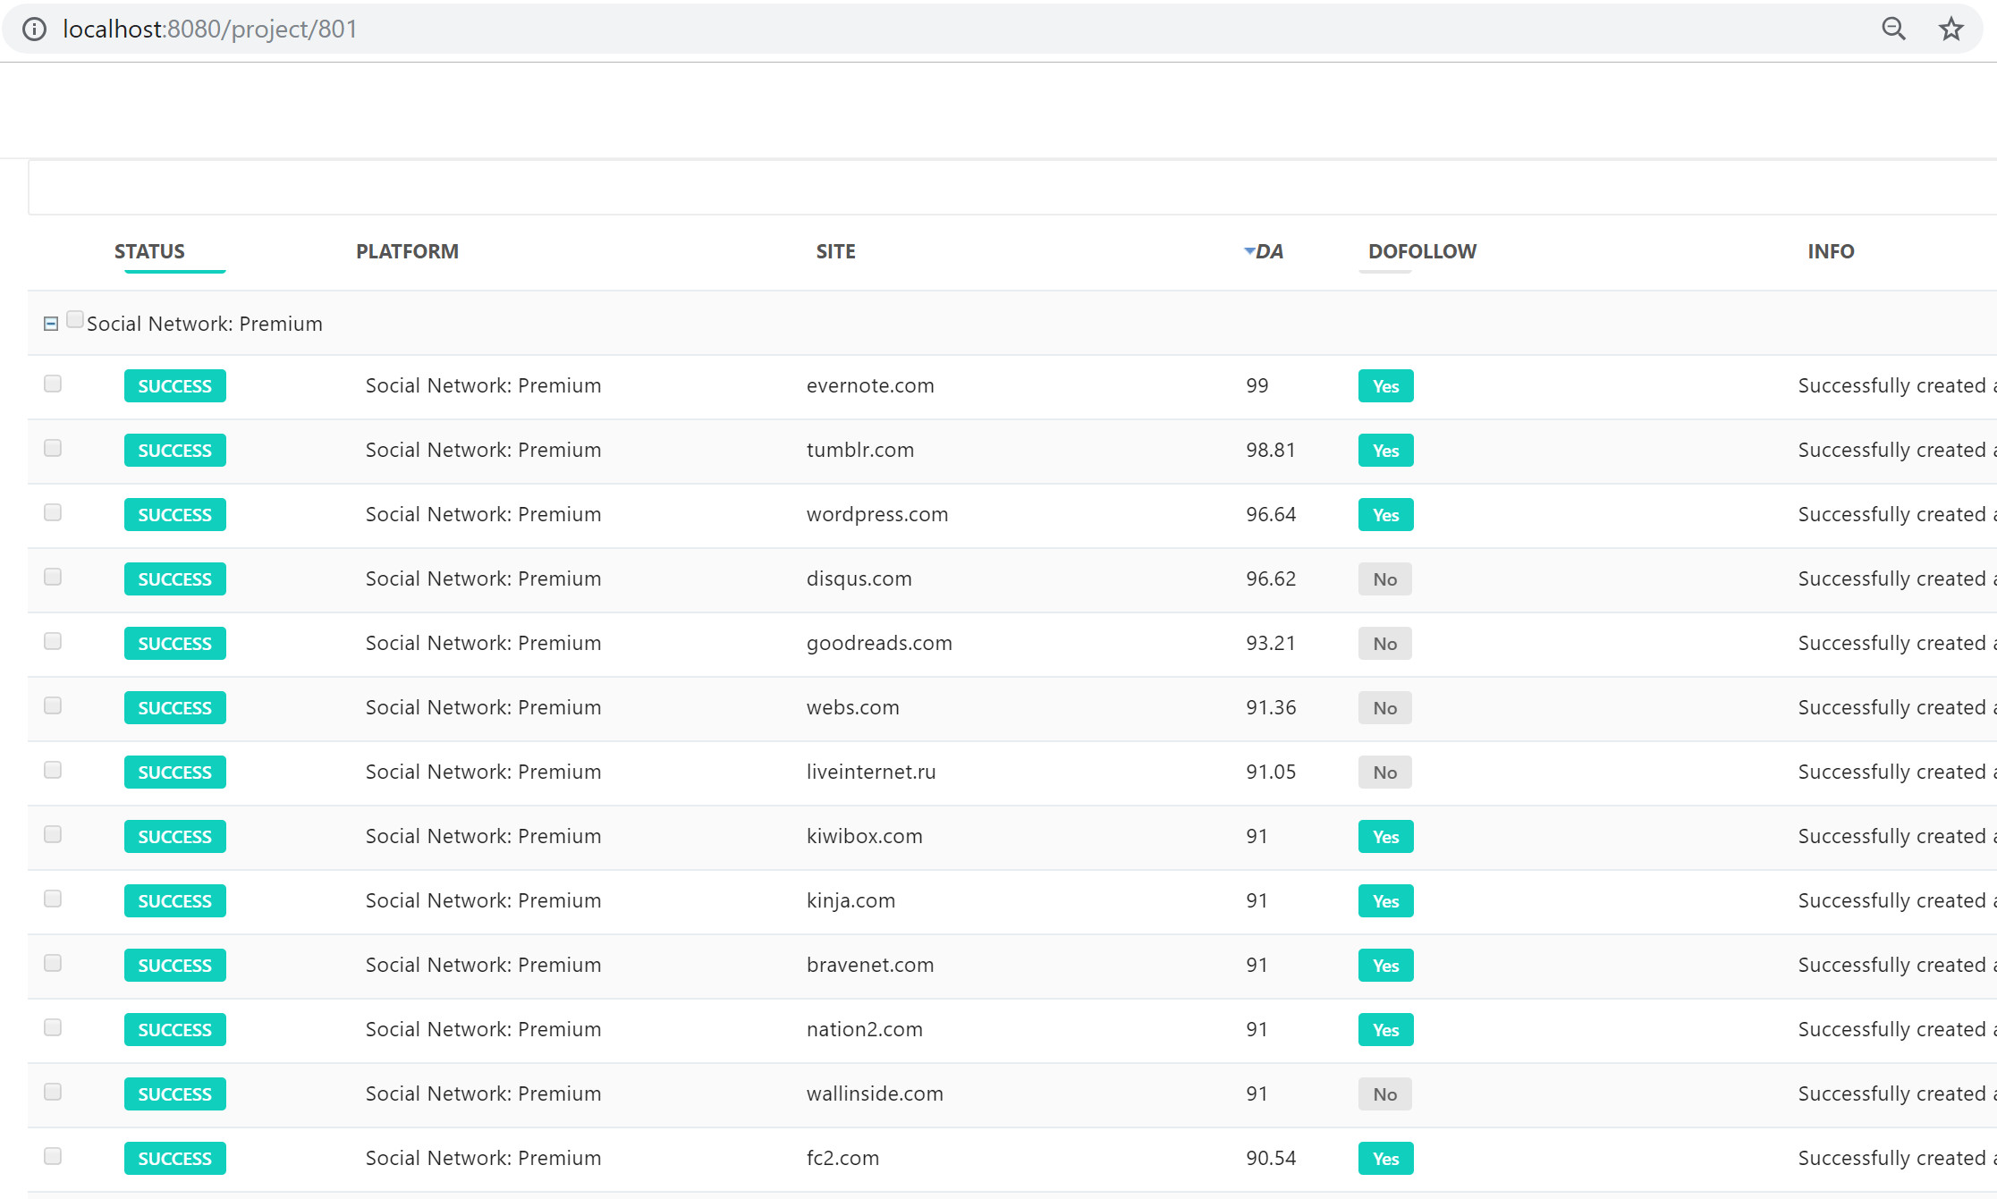Select the kiwibox.com row checkbox
The height and width of the screenshot is (1199, 1997).
click(53, 834)
